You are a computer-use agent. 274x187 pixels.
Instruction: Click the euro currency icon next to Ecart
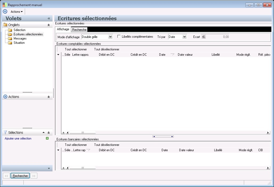click(x=204, y=37)
